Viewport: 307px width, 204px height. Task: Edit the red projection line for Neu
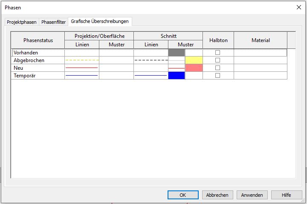[x=82, y=68]
